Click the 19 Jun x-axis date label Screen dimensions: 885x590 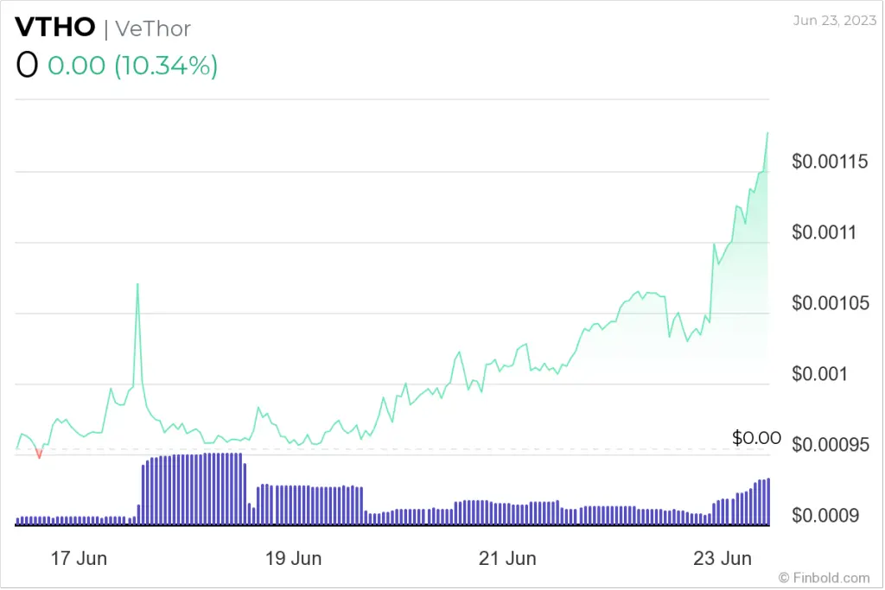coord(293,558)
